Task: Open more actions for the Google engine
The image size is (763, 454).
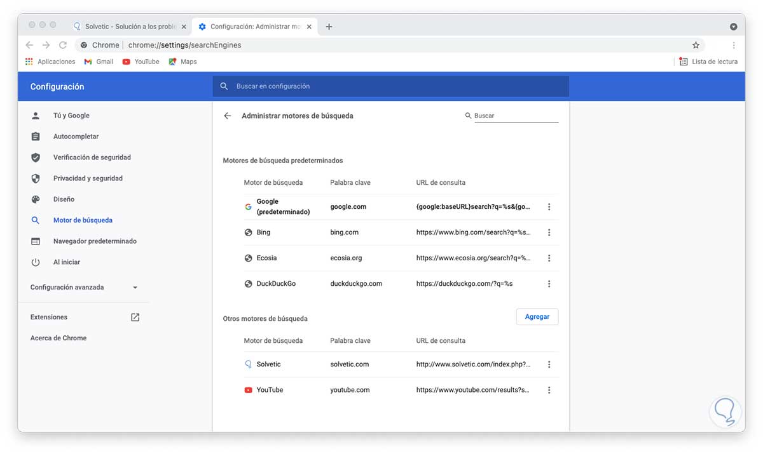Action: tap(549, 207)
